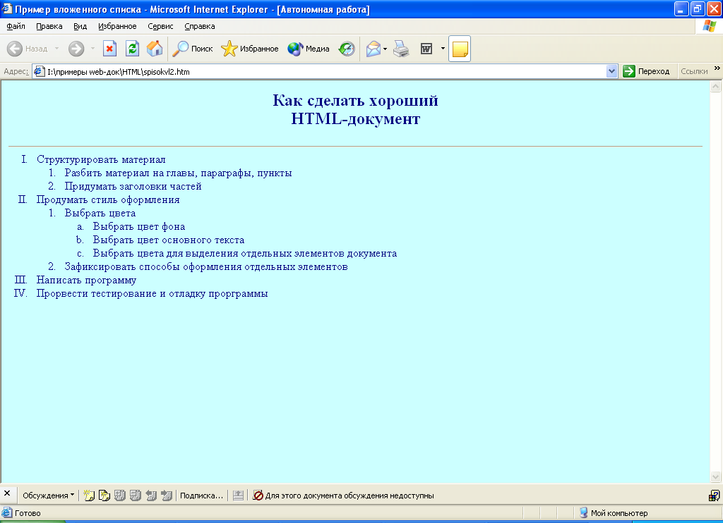Click the Ссылки links toolbar label
This screenshot has width=723, height=523.
694,71
